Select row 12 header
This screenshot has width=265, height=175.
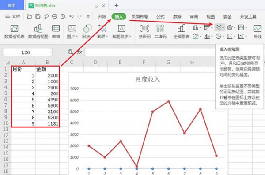6,135
